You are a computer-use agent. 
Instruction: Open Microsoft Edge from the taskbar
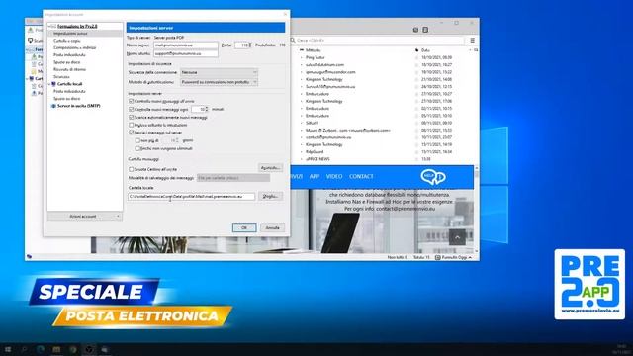coord(41,349)
